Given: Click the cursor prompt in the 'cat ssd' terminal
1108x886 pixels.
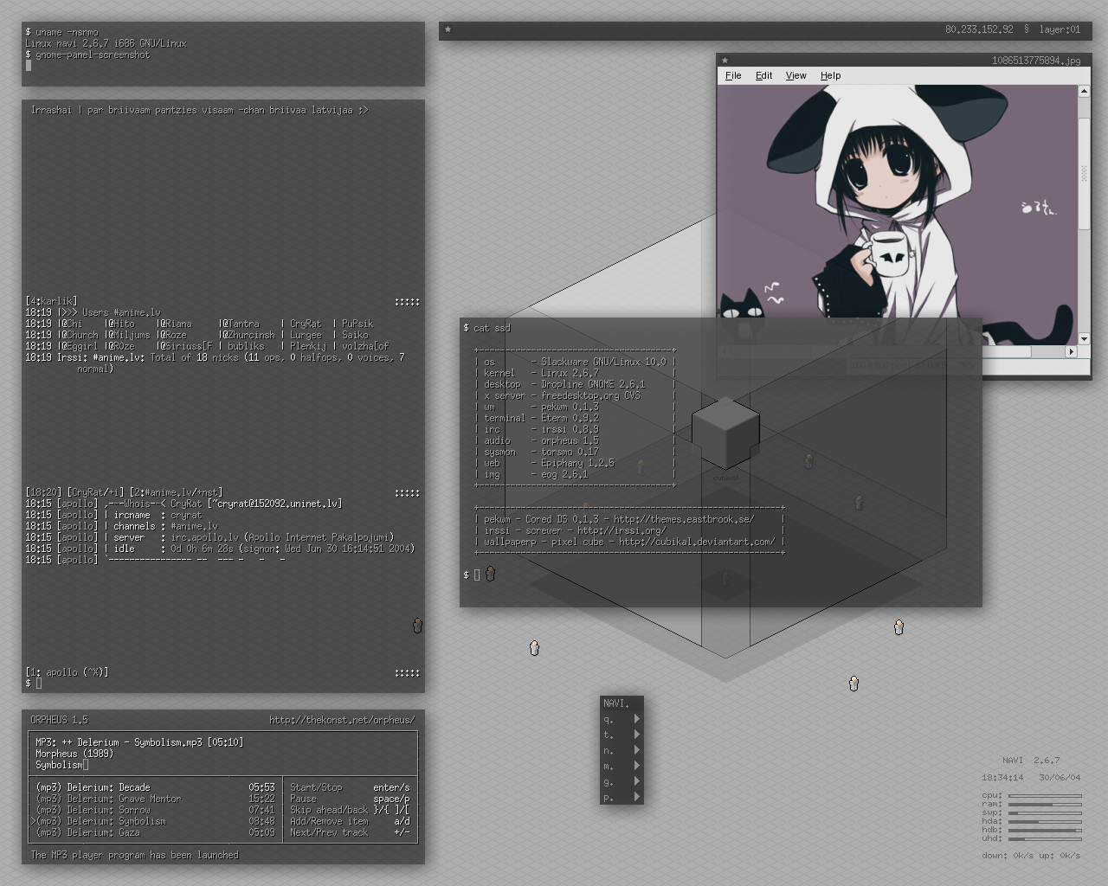Looking at the screenshot, I should tap(476, 575).
